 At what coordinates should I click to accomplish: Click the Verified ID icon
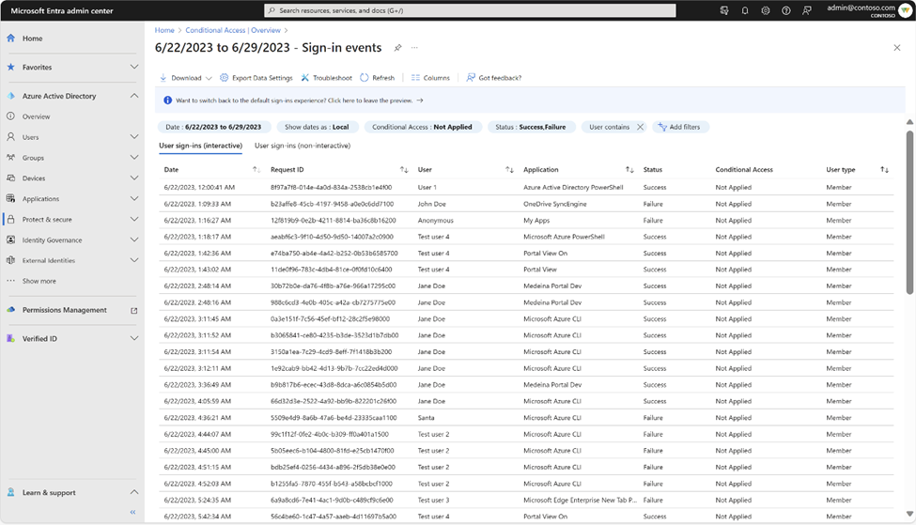point(10,339)
